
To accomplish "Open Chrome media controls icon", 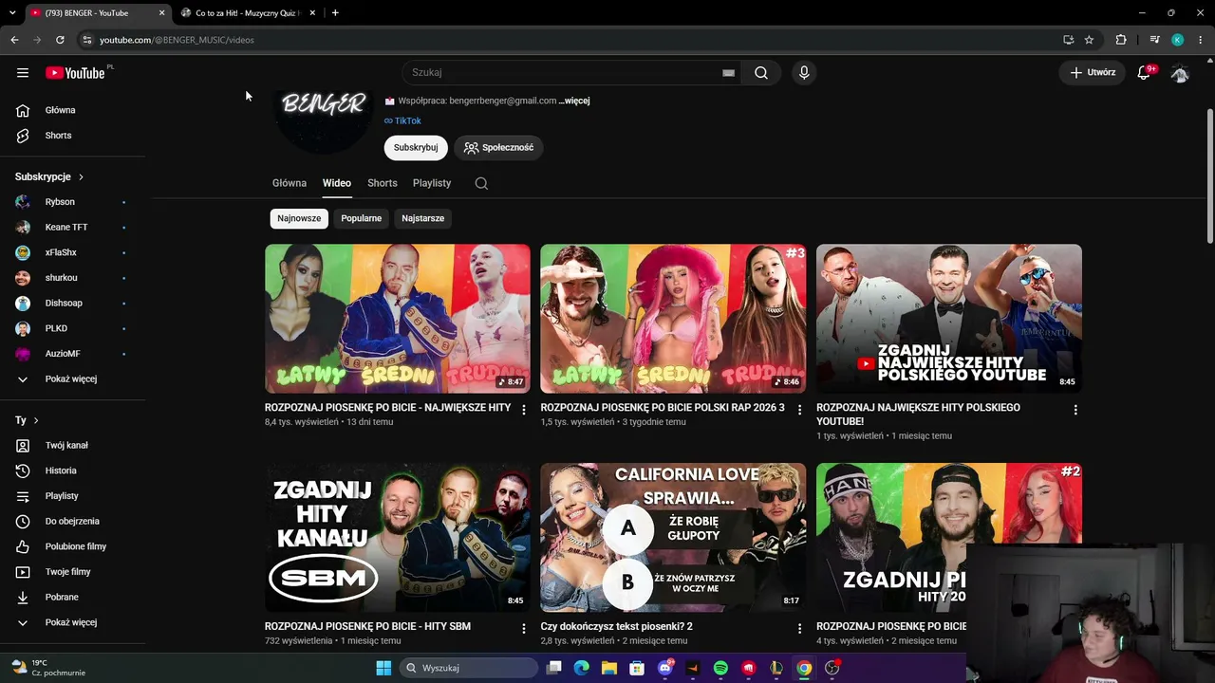I will 1154,40.
